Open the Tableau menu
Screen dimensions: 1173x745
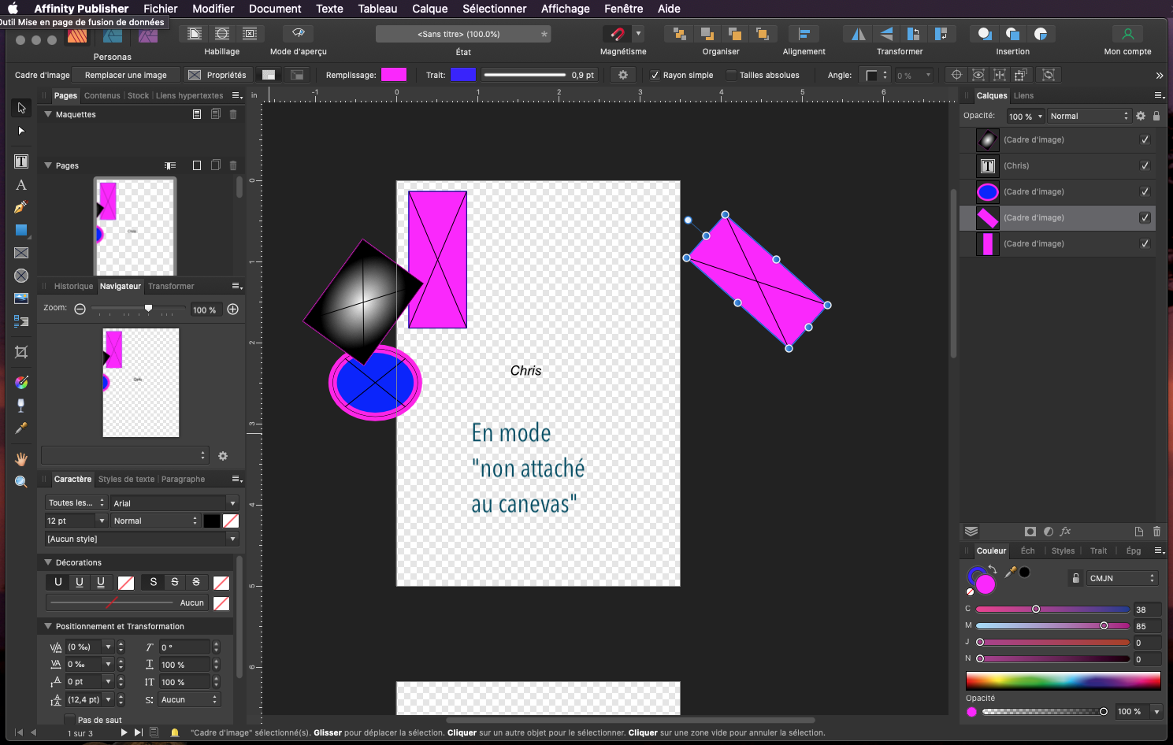click(377, 9)
